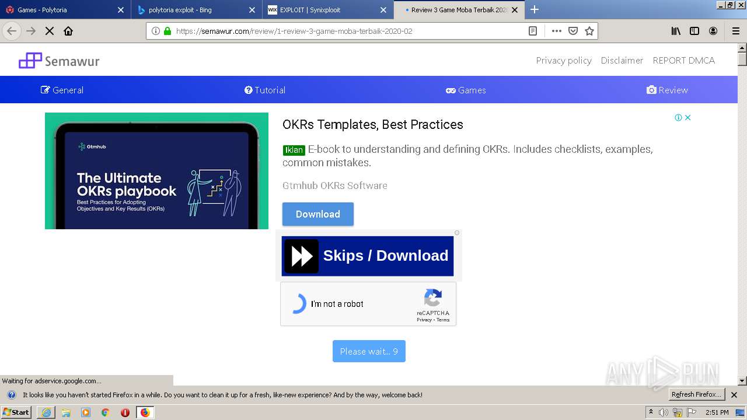
Task: Open media player icon in taskbar
Action: 86,412
